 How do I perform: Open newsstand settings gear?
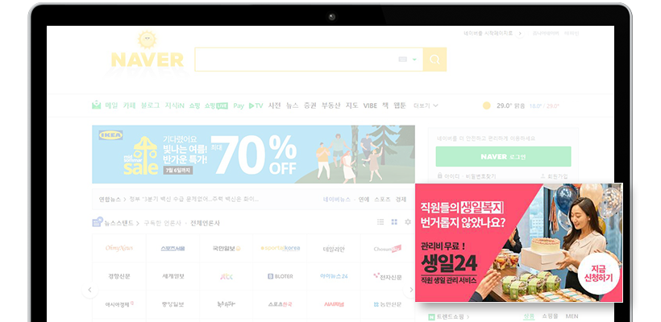pyautogui.click(x=408, y=222)
